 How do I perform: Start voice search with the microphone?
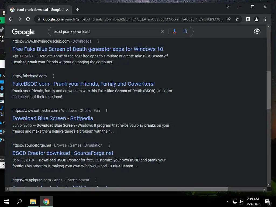[174, 32]
